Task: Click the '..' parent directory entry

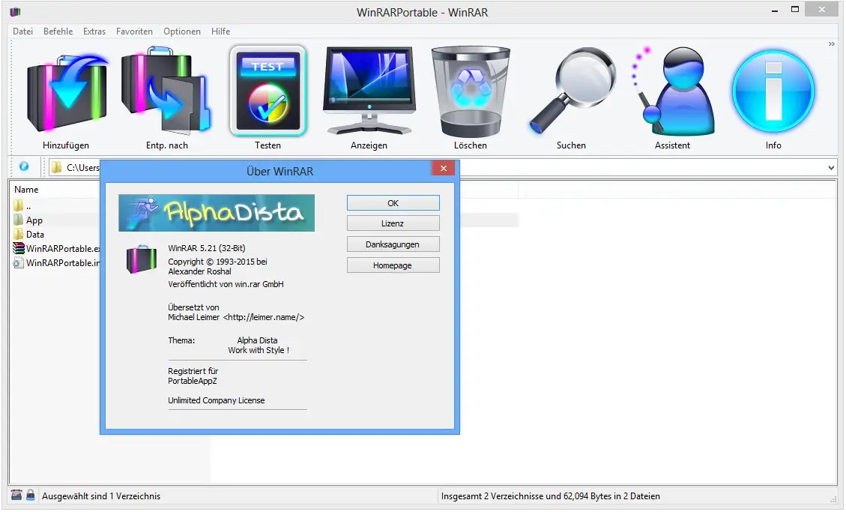Action: (x=28, y=206)
